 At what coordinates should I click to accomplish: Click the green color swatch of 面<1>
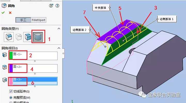pos(11,55)
